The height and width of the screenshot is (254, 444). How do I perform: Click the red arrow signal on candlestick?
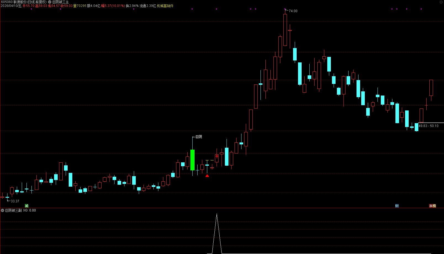217,157
